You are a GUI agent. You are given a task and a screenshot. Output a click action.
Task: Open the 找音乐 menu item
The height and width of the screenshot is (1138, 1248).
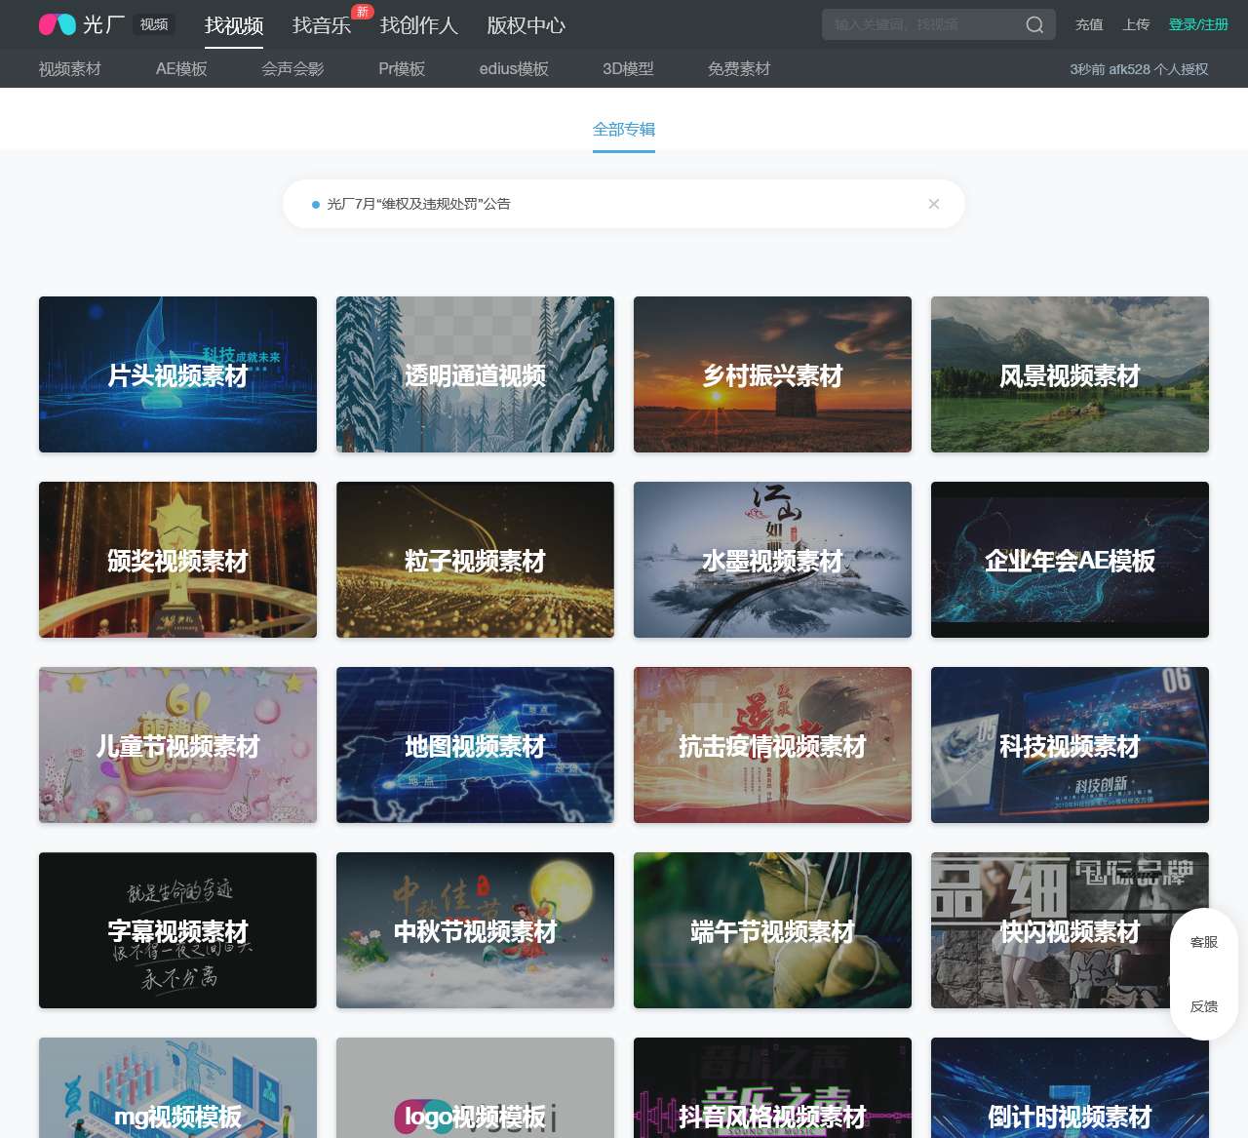(321, 25)
